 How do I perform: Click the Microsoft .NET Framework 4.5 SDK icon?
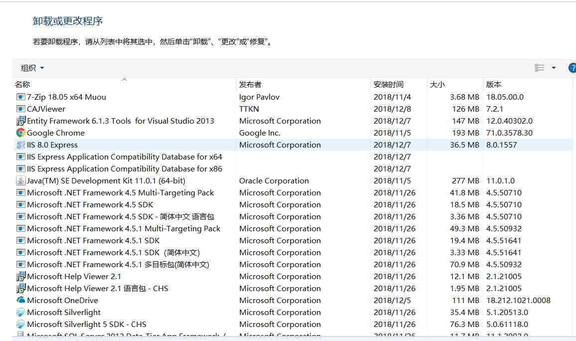click(x=21, y=205)
